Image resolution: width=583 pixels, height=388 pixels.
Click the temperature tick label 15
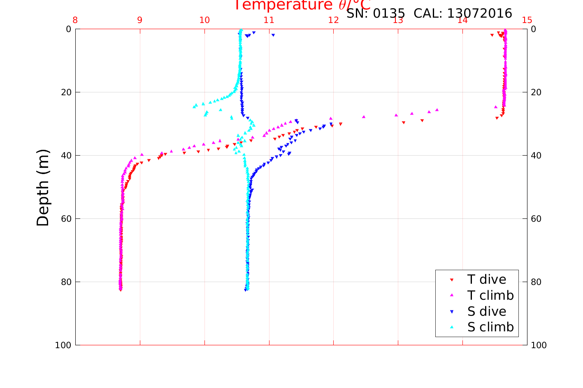[x=527, y=21]
